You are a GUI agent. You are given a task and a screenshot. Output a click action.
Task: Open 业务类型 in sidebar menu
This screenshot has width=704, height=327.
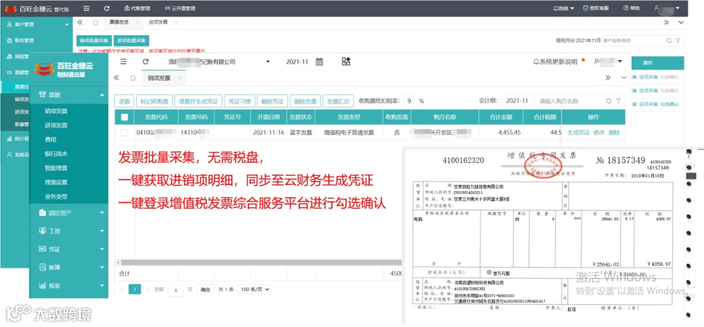coord(56,197)
